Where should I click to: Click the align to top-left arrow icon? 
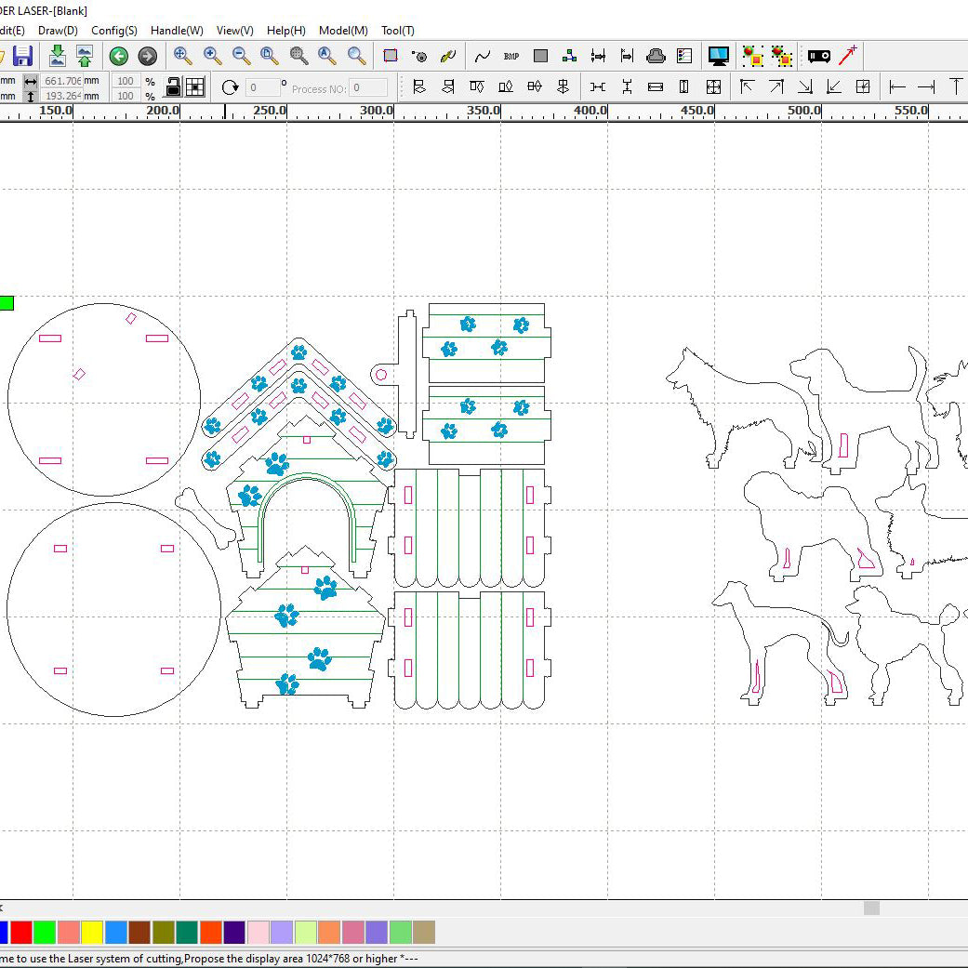click(x=747, y=86)
